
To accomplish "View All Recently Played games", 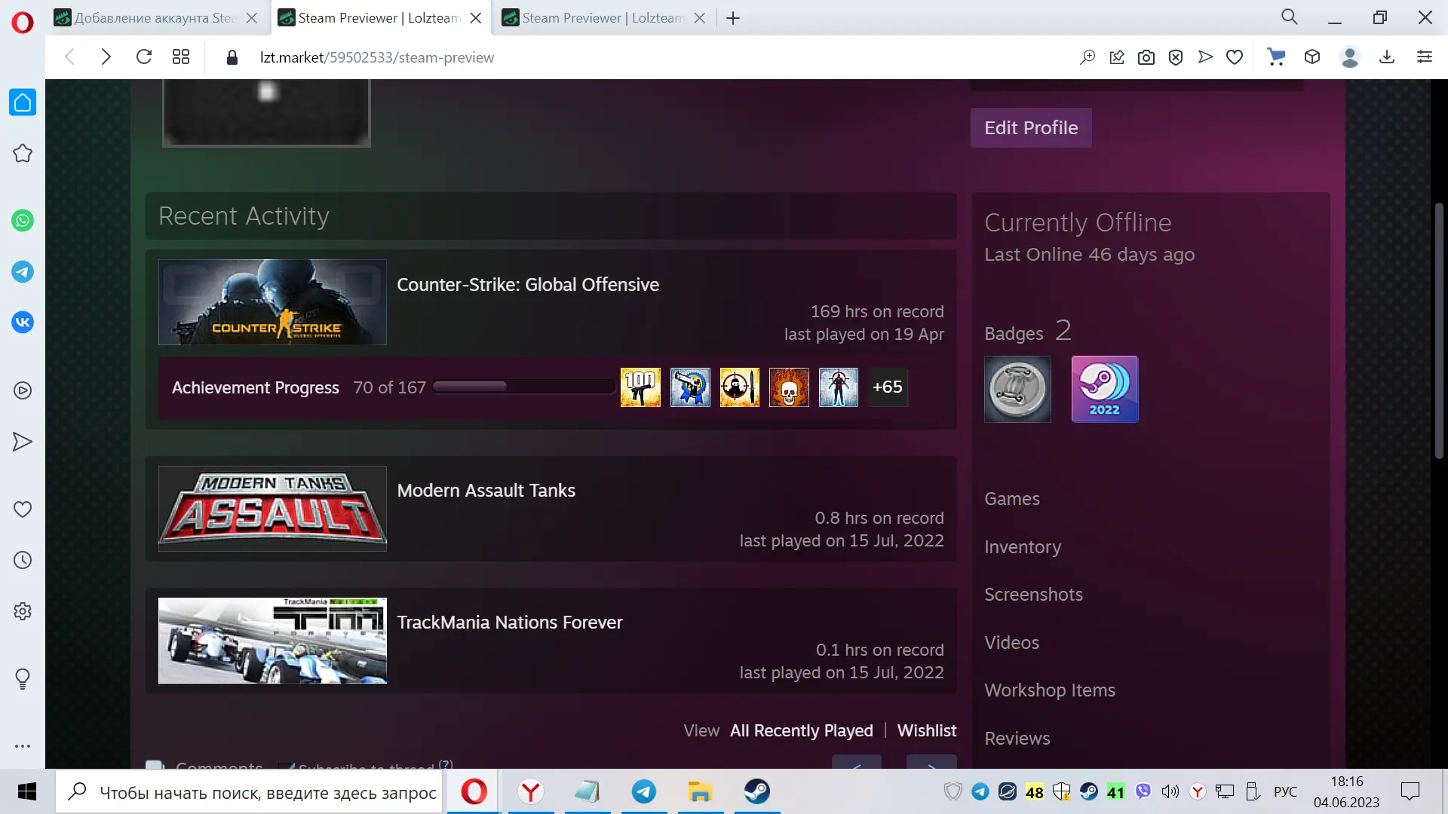I will (802, 730).
